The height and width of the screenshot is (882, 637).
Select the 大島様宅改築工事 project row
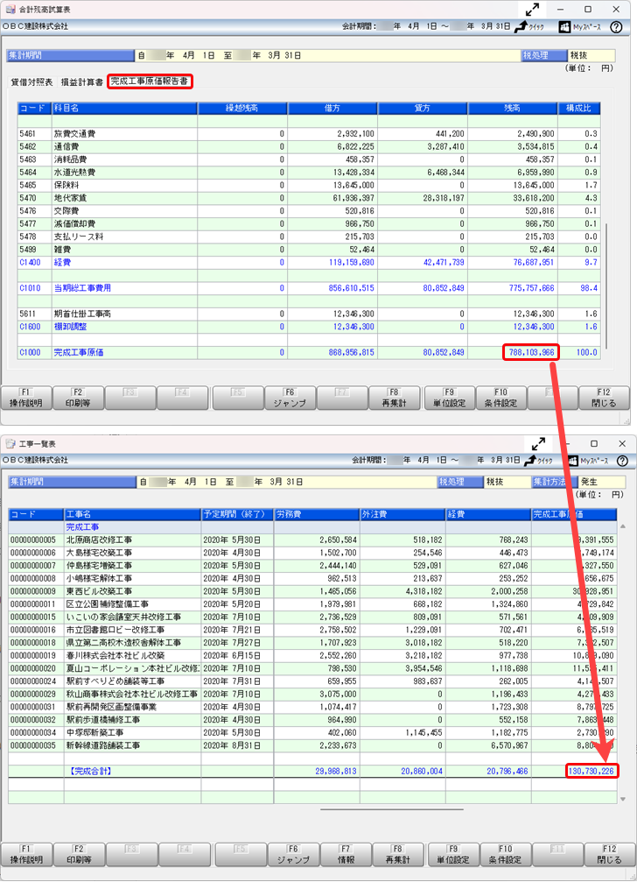[312, 553]
